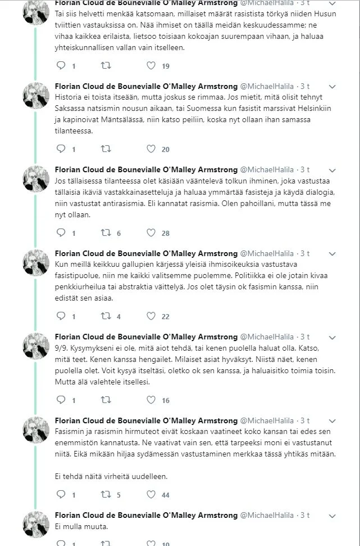
Task: Retweet the tweet starting "Tai siis helvetti"
Action: tap(105, 66)
